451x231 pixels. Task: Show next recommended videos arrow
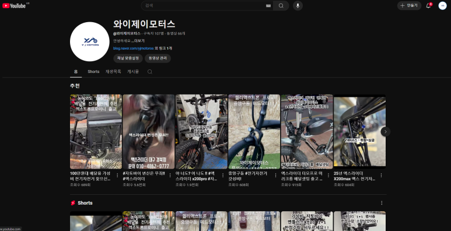(x=386, y=131)
